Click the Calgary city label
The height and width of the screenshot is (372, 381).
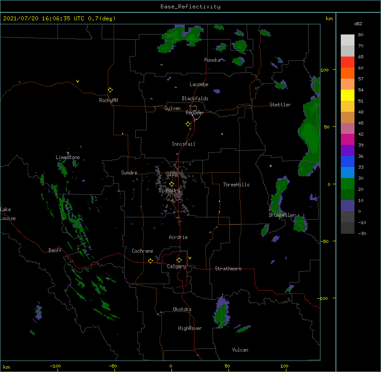pos(177,266)
